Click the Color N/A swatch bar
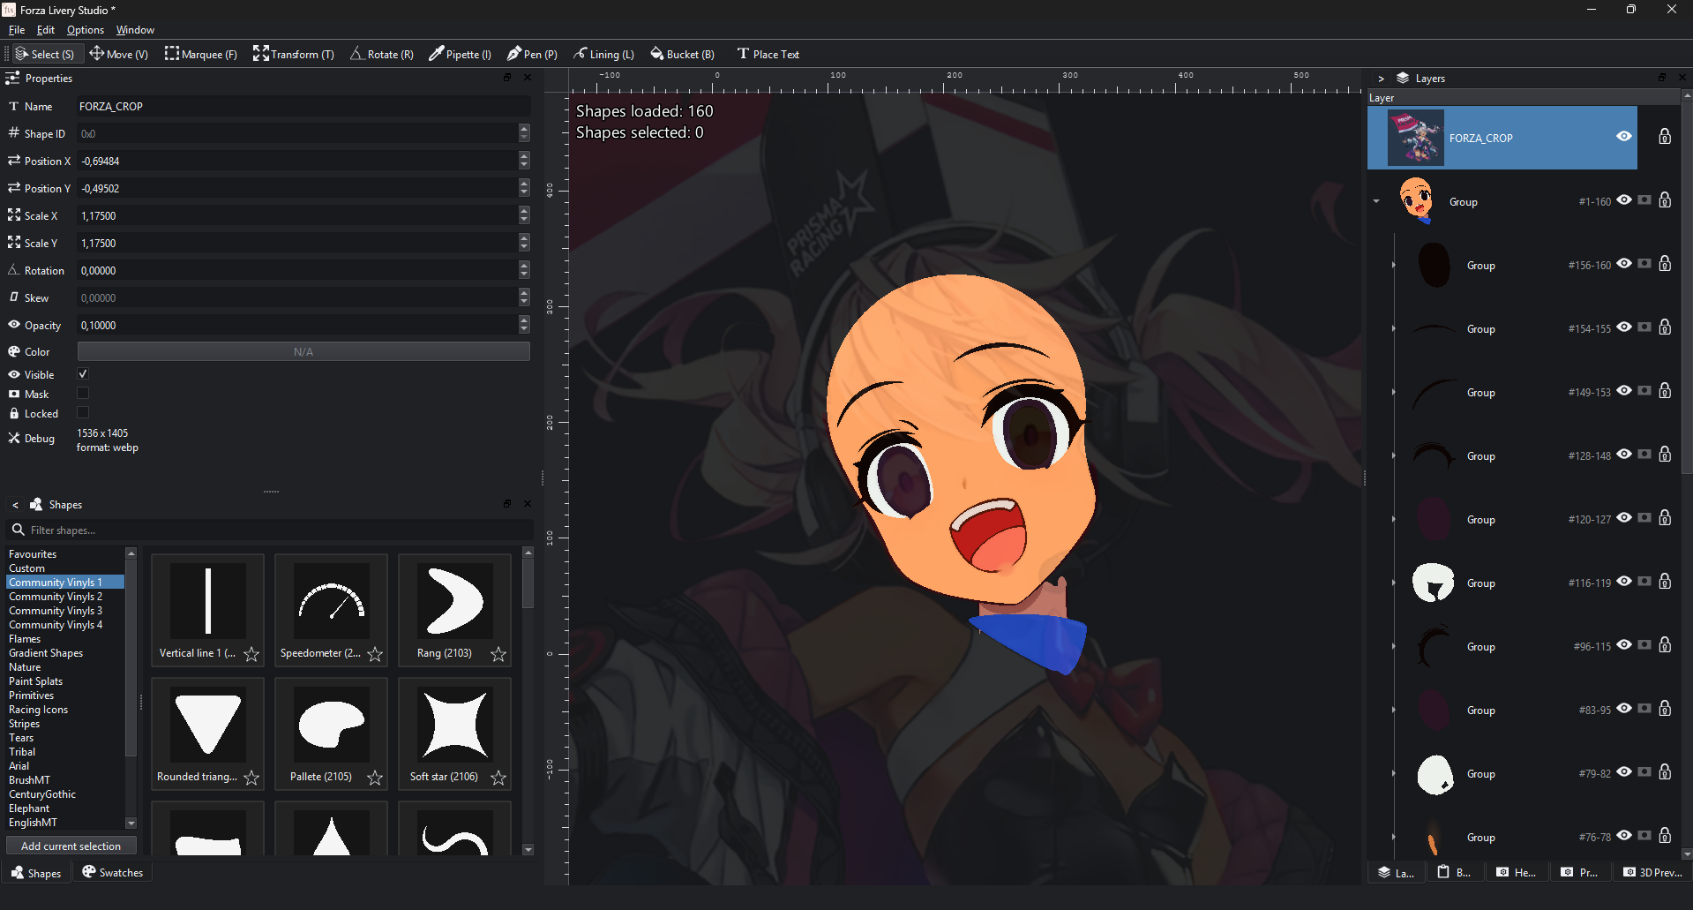Image resolution: width=1693 pixels, height=910 pixels. coord(303,351)
